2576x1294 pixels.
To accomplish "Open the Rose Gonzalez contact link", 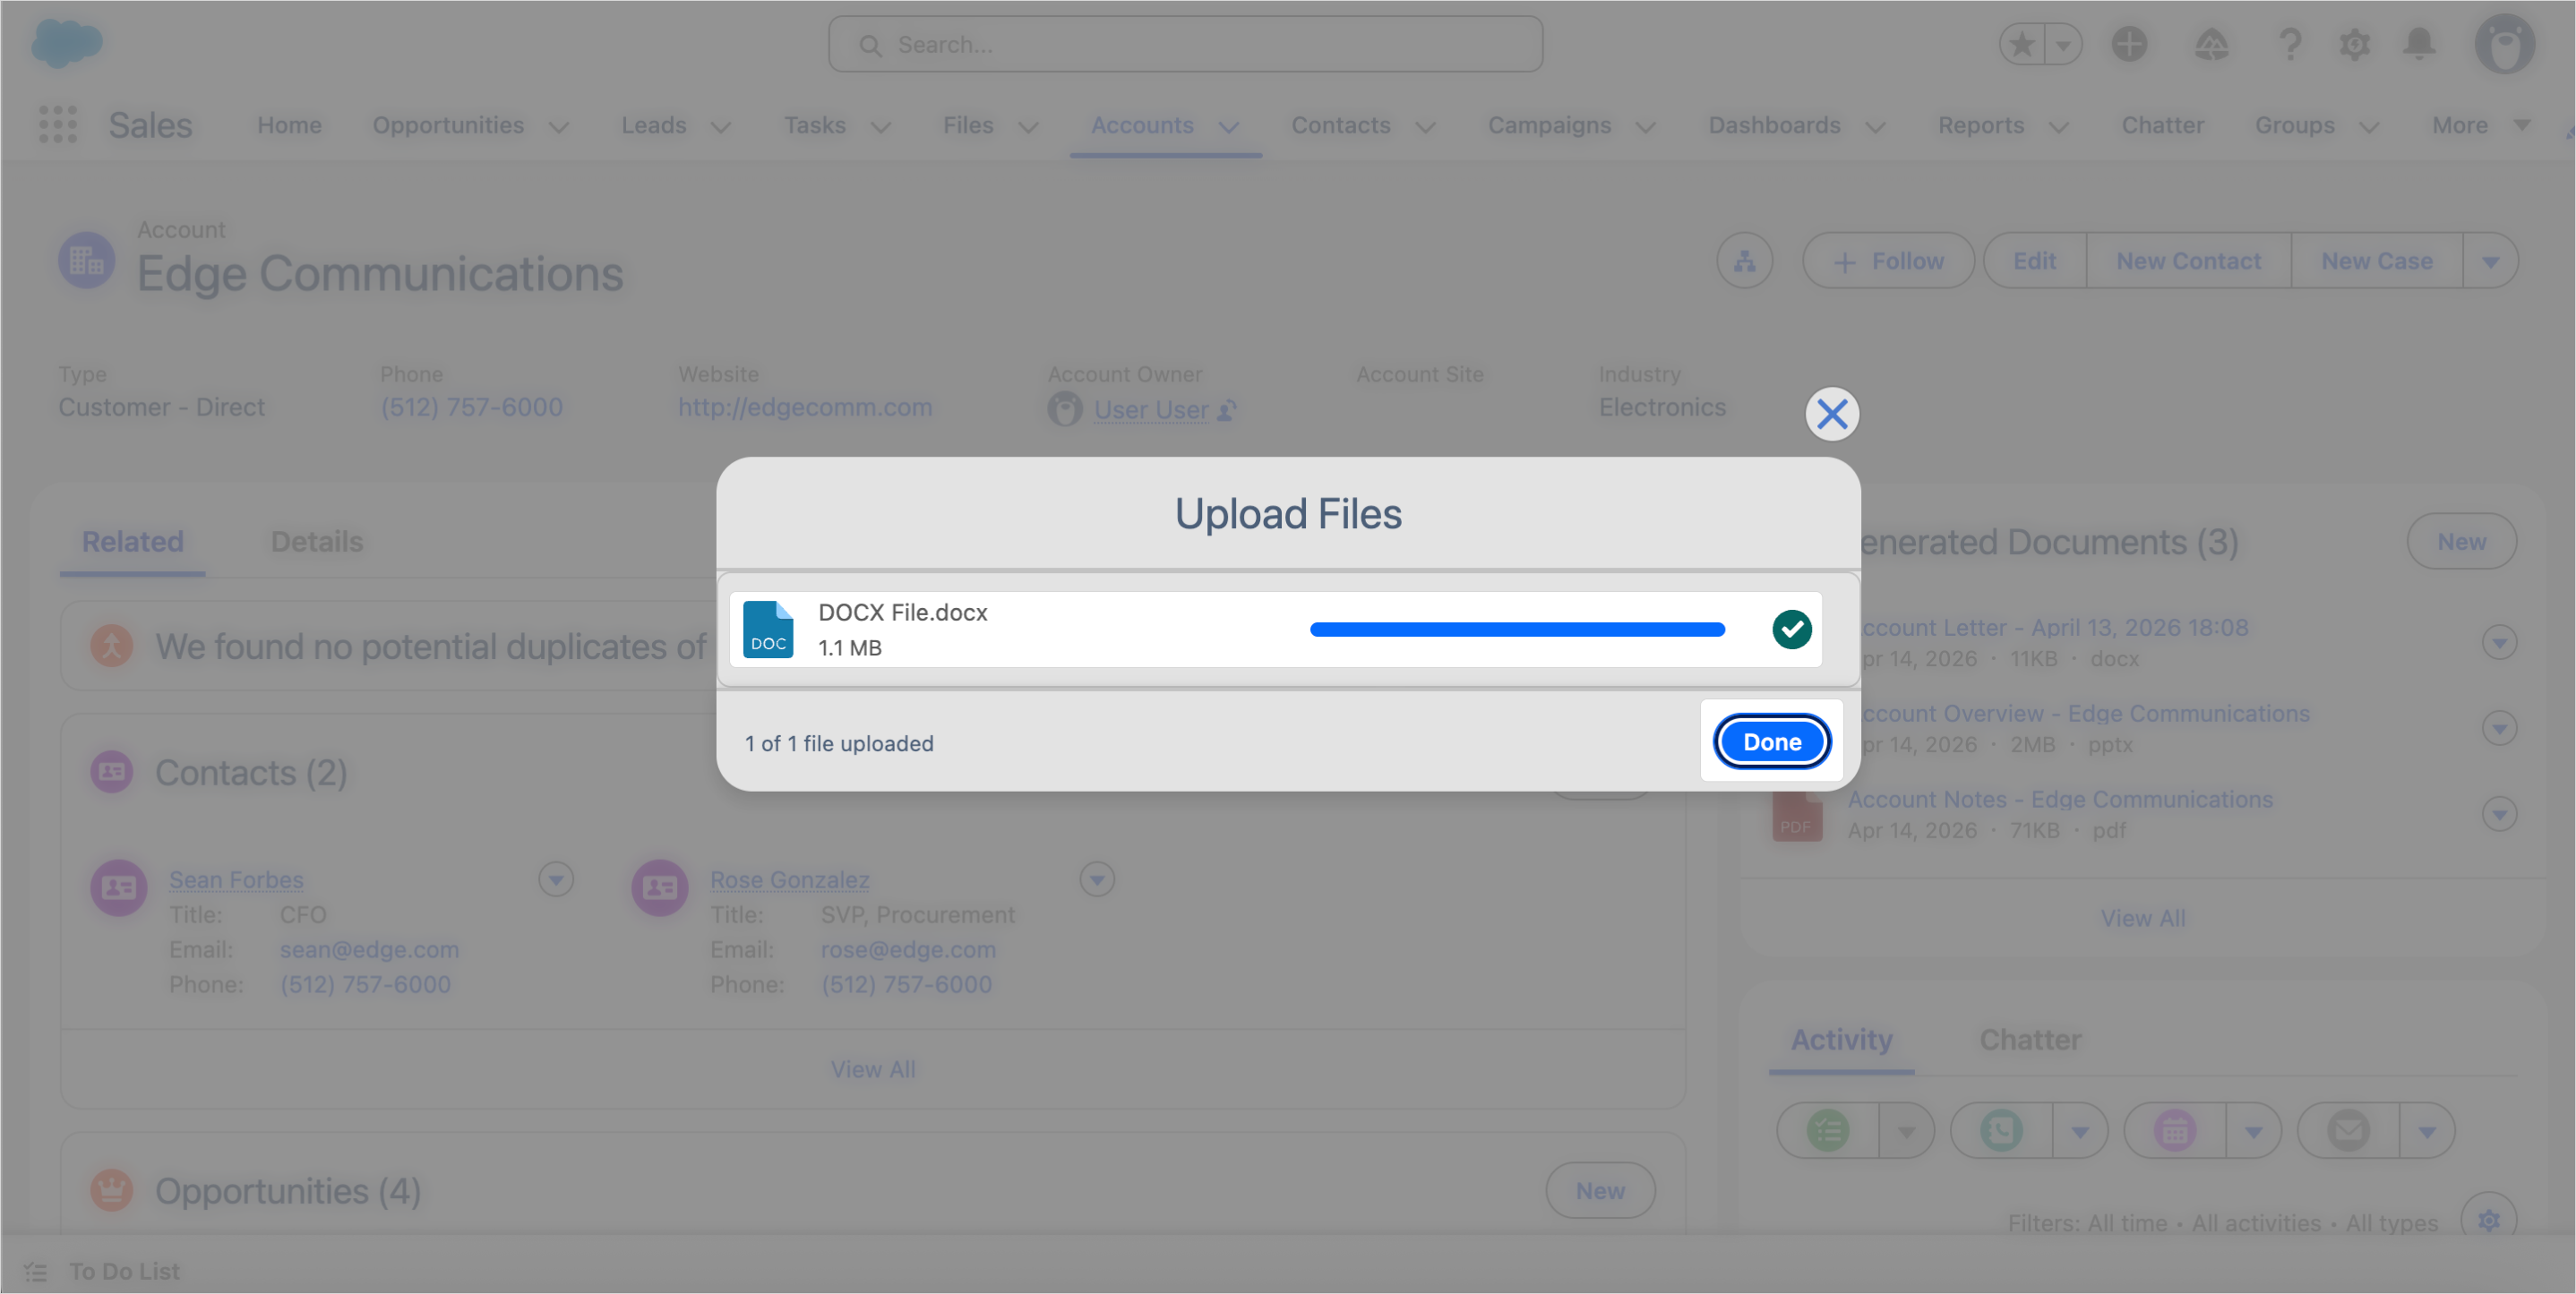I will coord(789,879).
